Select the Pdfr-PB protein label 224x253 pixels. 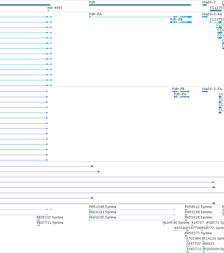178,89
